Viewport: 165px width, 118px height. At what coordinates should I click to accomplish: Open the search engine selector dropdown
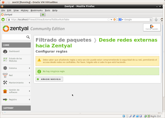tap(122, 19)
